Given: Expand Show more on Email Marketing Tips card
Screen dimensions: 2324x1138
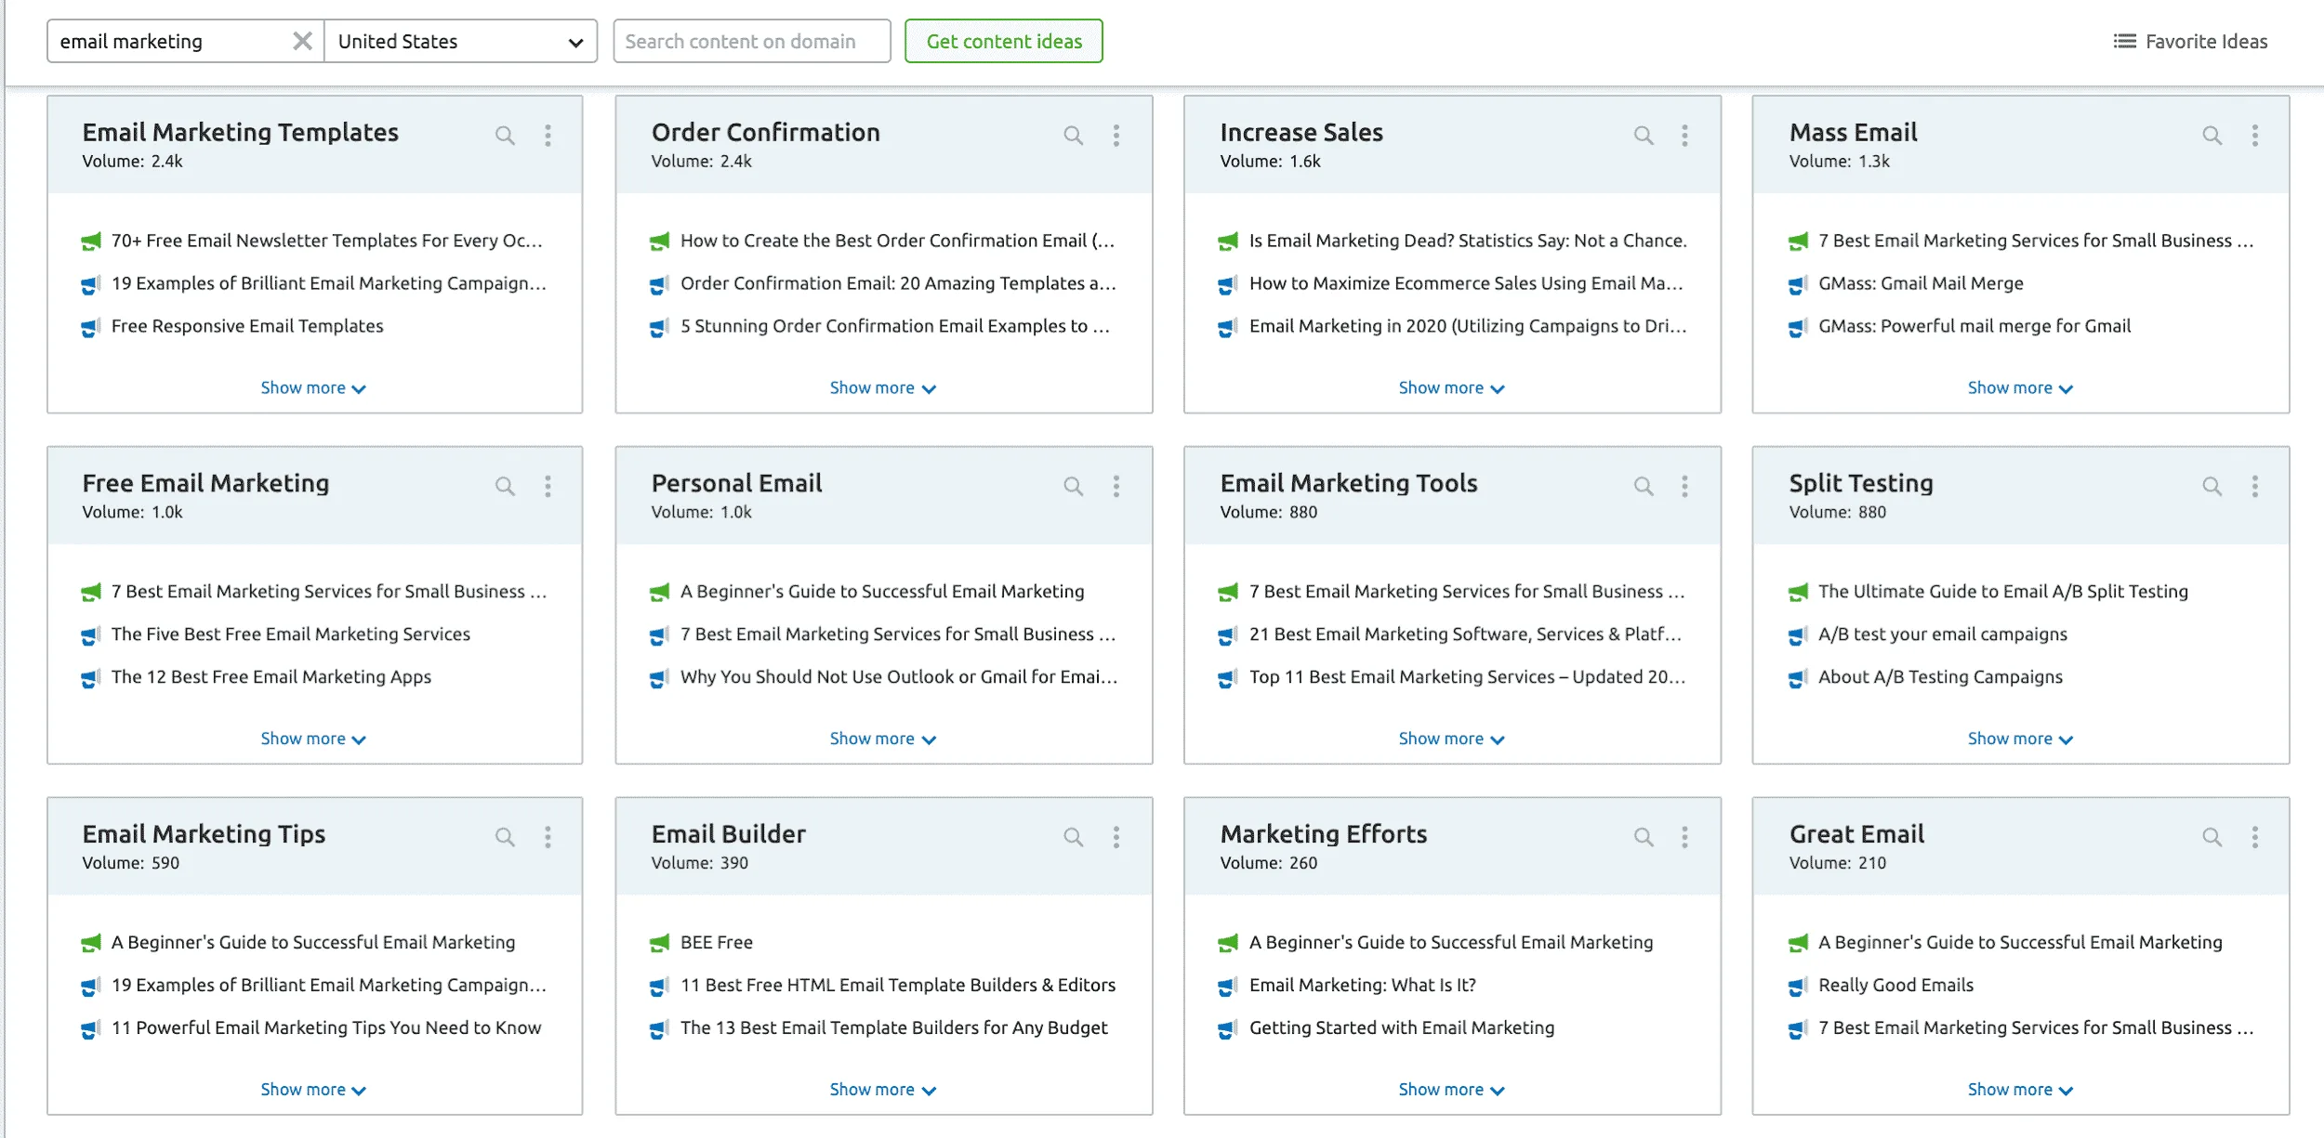Looking at the screenshot, I should click(x=313, y=1089).
